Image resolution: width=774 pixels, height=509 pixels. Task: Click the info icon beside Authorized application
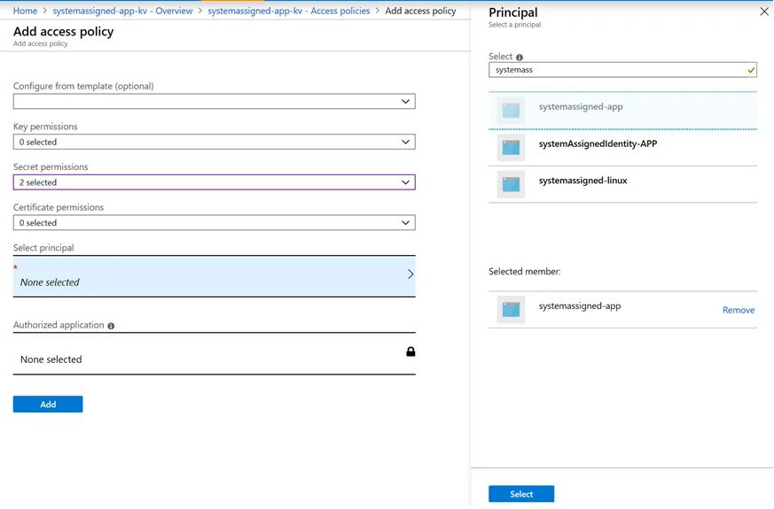111,326
